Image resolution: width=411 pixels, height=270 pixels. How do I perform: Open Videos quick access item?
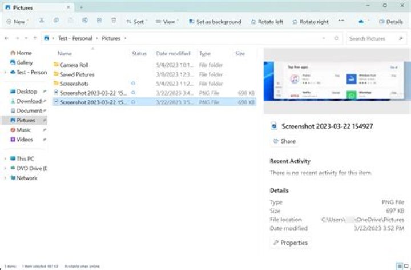tap(22, 140)
